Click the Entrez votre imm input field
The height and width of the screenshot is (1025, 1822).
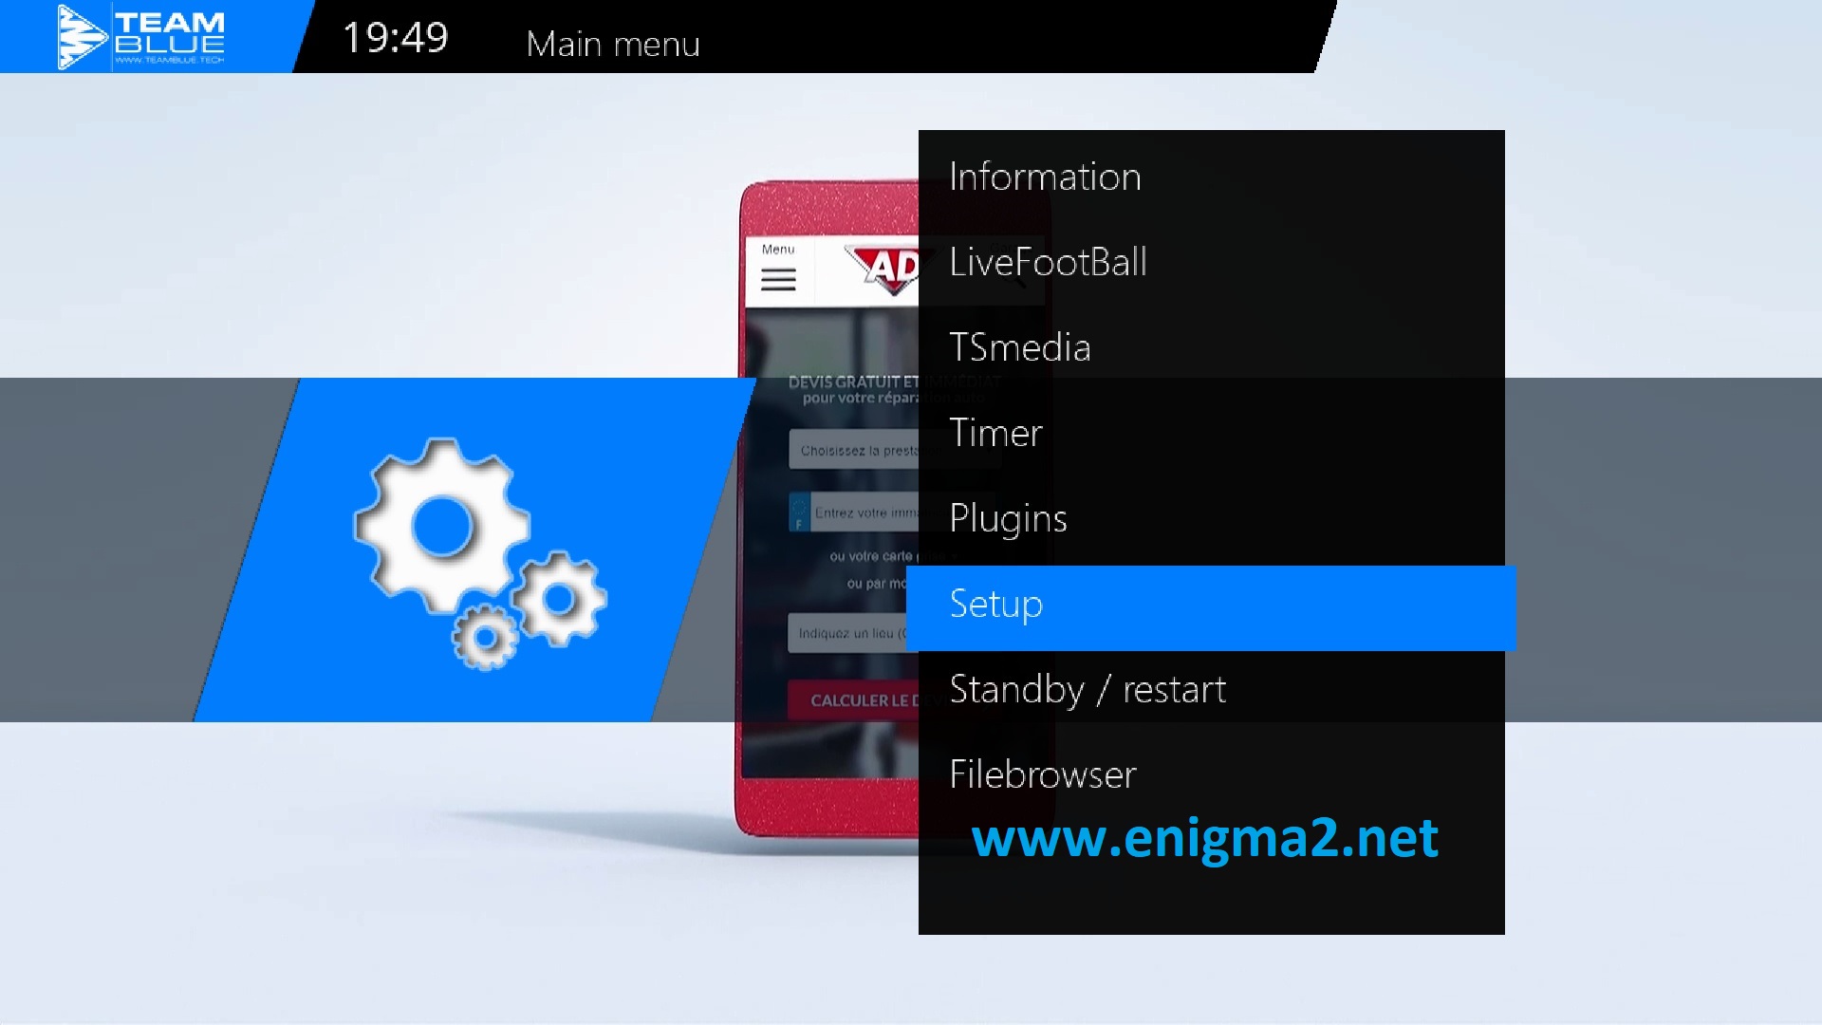pos(854,512)
